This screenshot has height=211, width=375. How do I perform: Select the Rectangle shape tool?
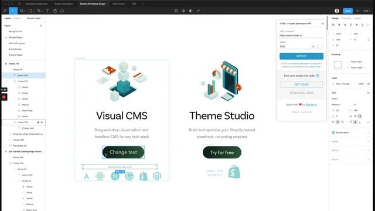click(x=30, y=11)
